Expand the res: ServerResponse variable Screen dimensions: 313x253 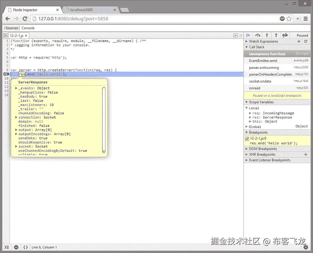click(250, 117)
